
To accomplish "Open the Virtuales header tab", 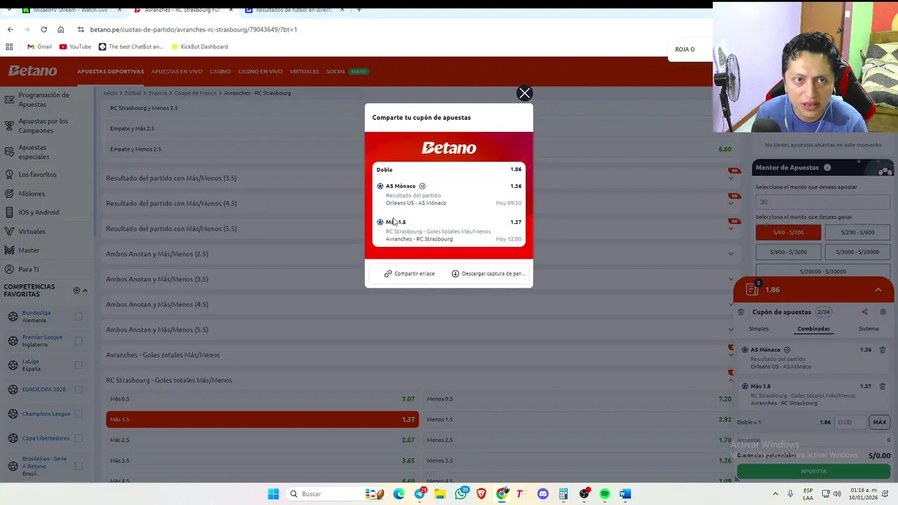I will click(304, 72).
